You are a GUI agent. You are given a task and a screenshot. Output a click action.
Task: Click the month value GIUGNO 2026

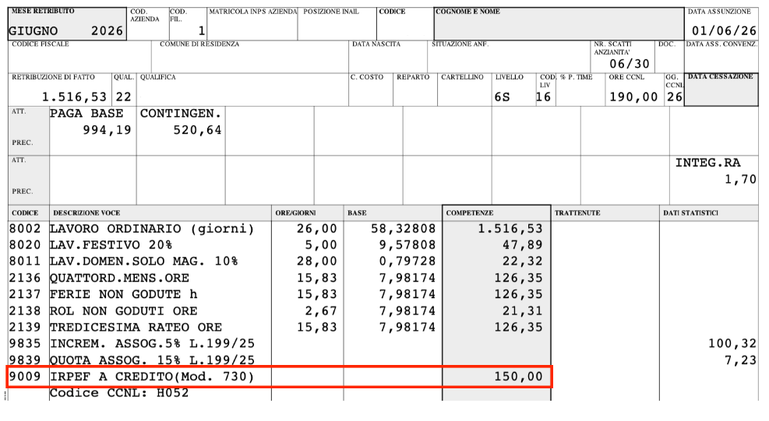(65, 31)
